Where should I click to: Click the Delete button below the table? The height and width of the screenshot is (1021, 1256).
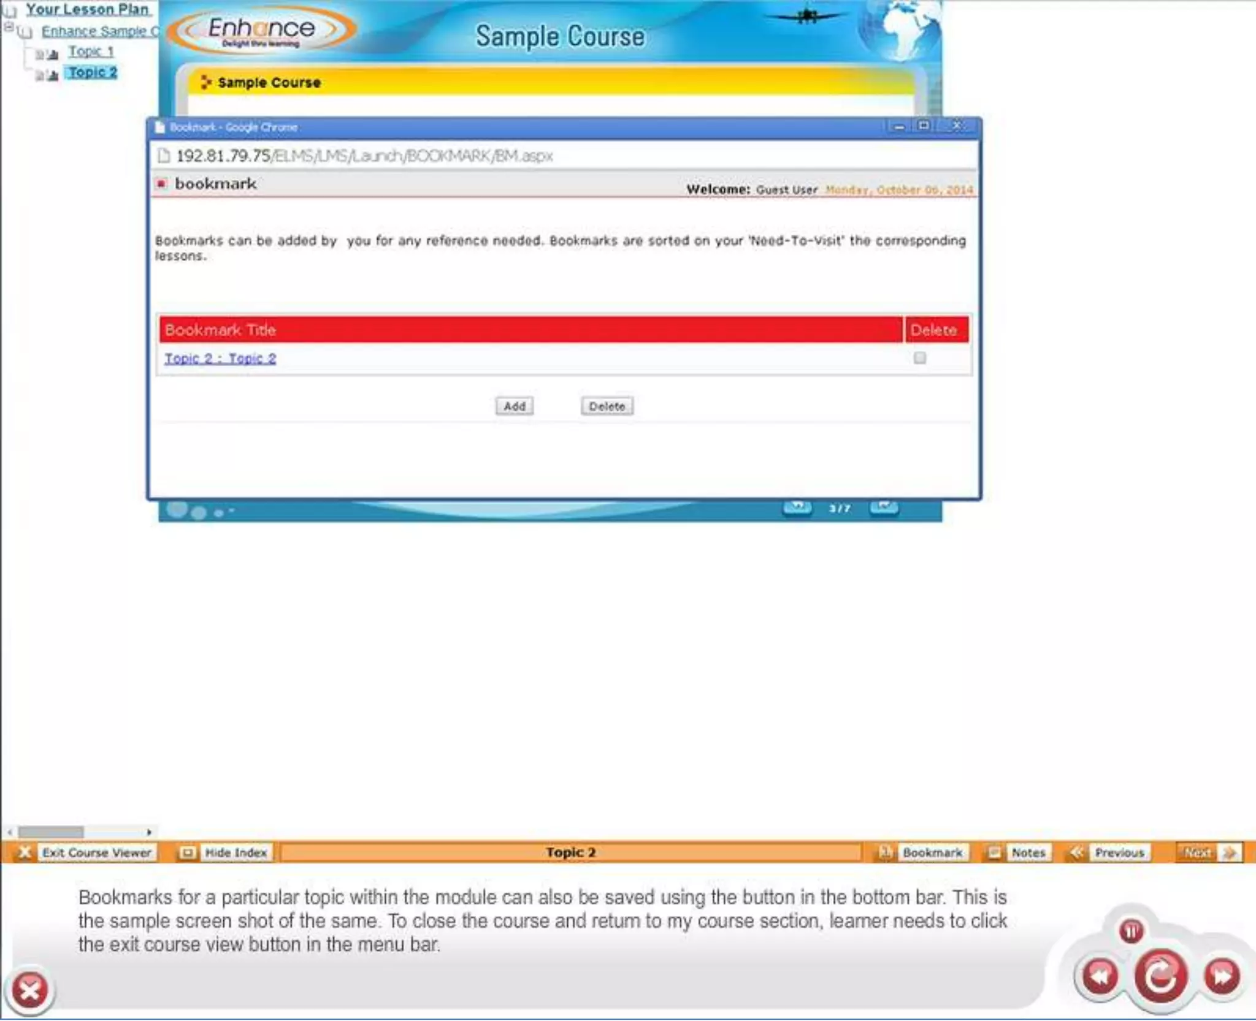[607, 406]
